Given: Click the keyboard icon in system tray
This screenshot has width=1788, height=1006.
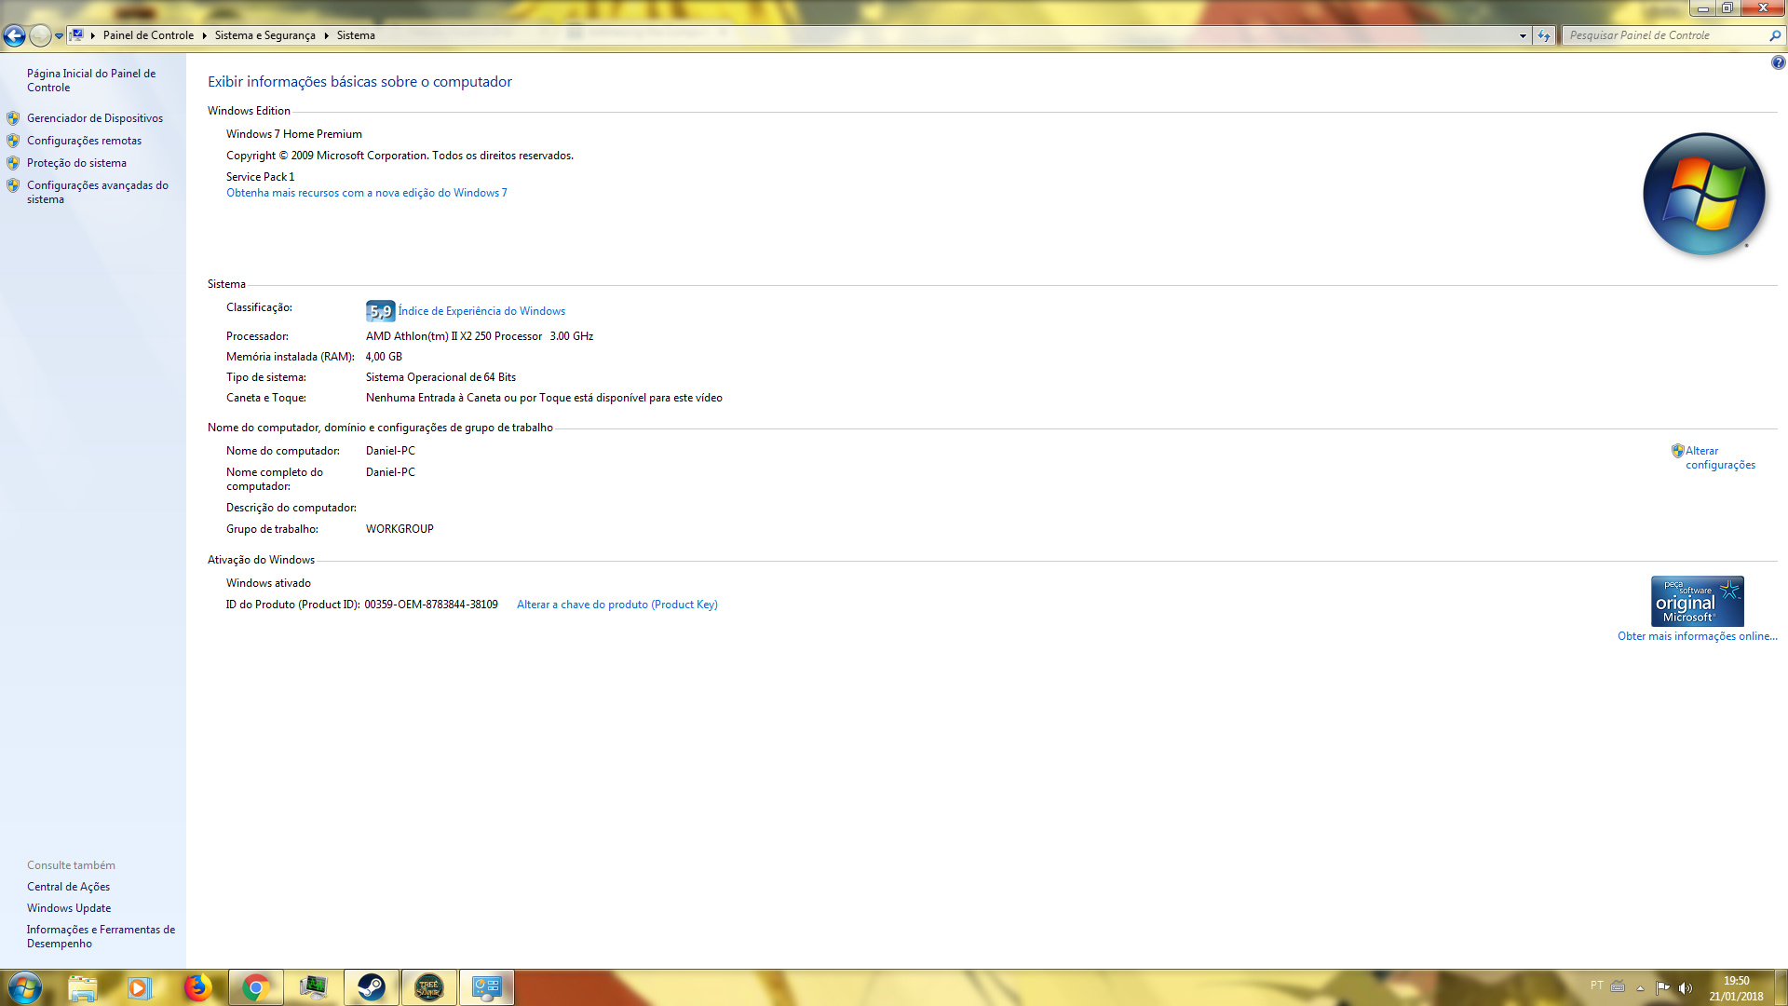Looking at the screenshot, I should 1618,986.
